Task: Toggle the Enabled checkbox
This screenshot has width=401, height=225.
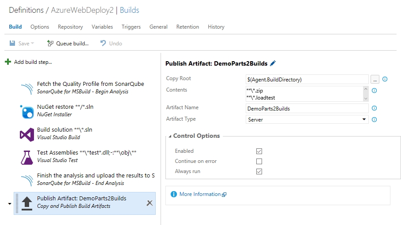Action: (x=259, y=151)
